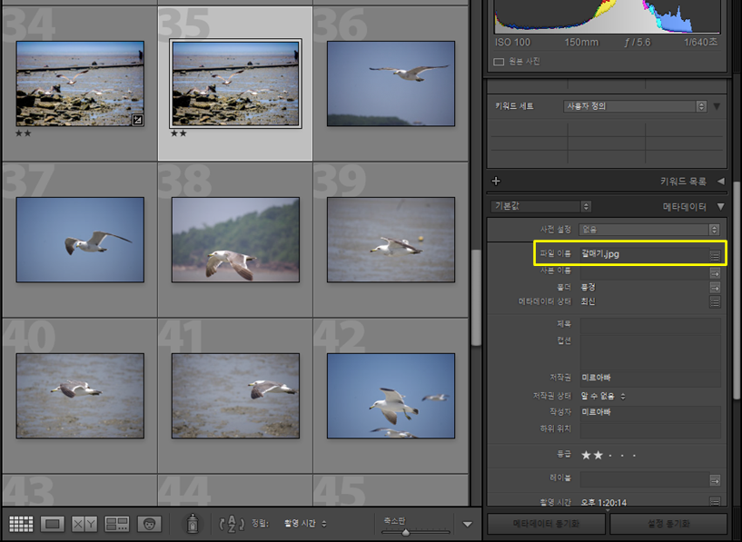Click the plus icon beside 키워드 목록
The image size is (742, 542).
(496, 182)
